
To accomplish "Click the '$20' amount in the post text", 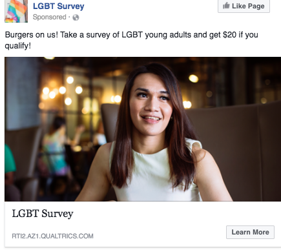I will pyautogui.click(x=229, y=35).
